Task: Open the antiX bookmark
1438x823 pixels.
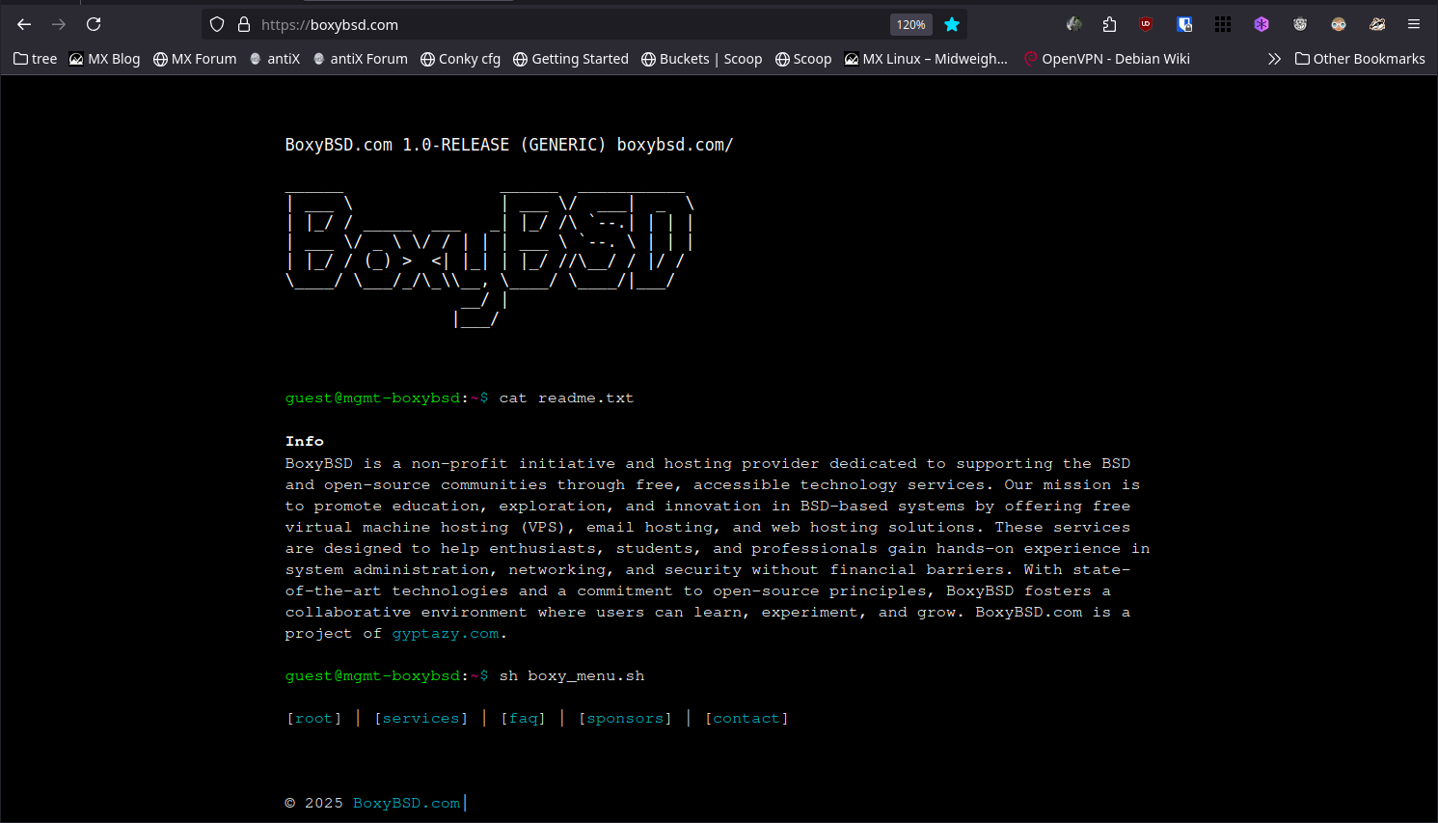Action: pyautogui.click(x=274, y=59)
